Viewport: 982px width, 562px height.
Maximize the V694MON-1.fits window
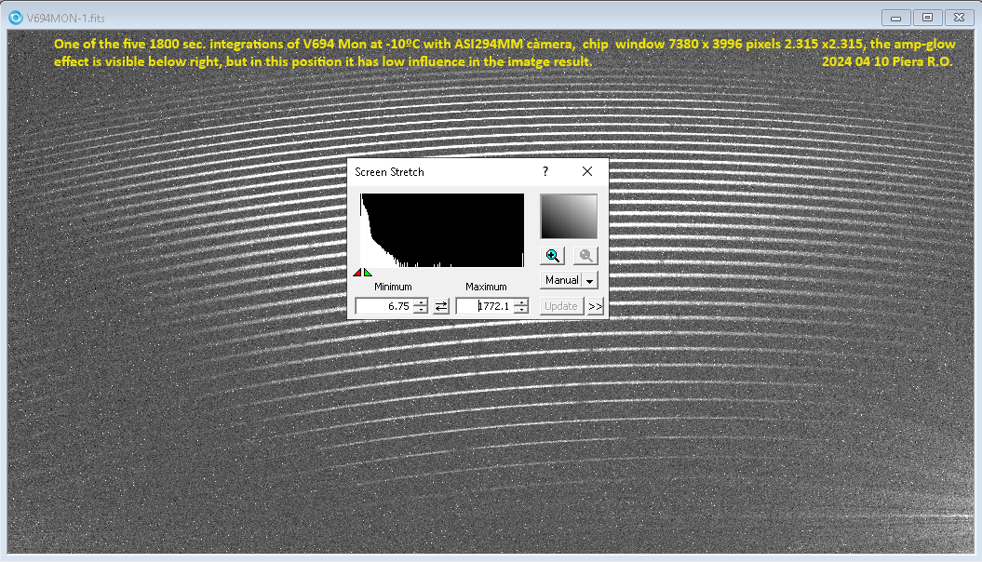927,18
